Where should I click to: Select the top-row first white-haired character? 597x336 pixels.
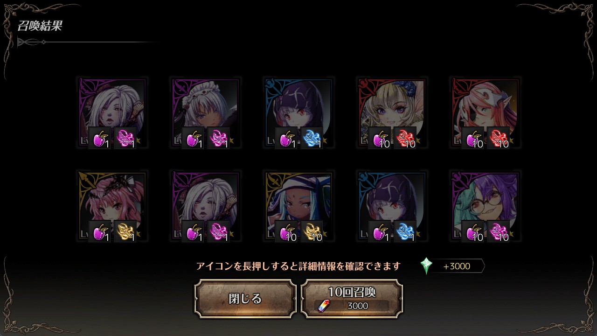tap(112, 113)
